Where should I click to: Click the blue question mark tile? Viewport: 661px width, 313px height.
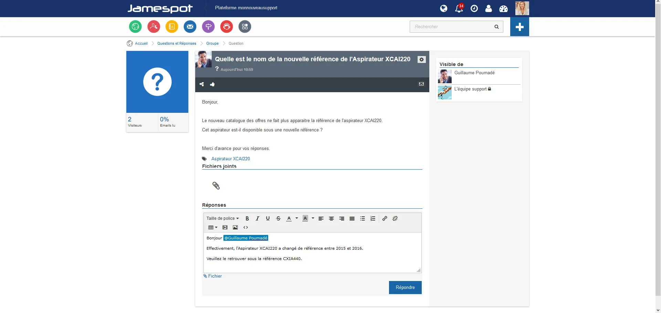point(157,82)
